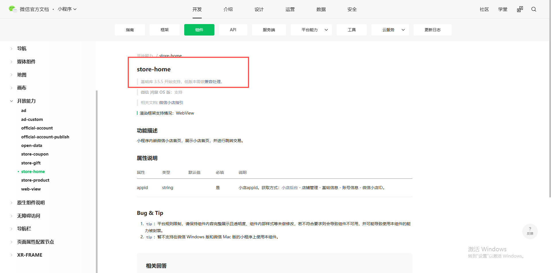The width and height of the screenshot is (551, 273).
Task: Click the 反馈 feedback question-mark button
Action: pos(530,231)
